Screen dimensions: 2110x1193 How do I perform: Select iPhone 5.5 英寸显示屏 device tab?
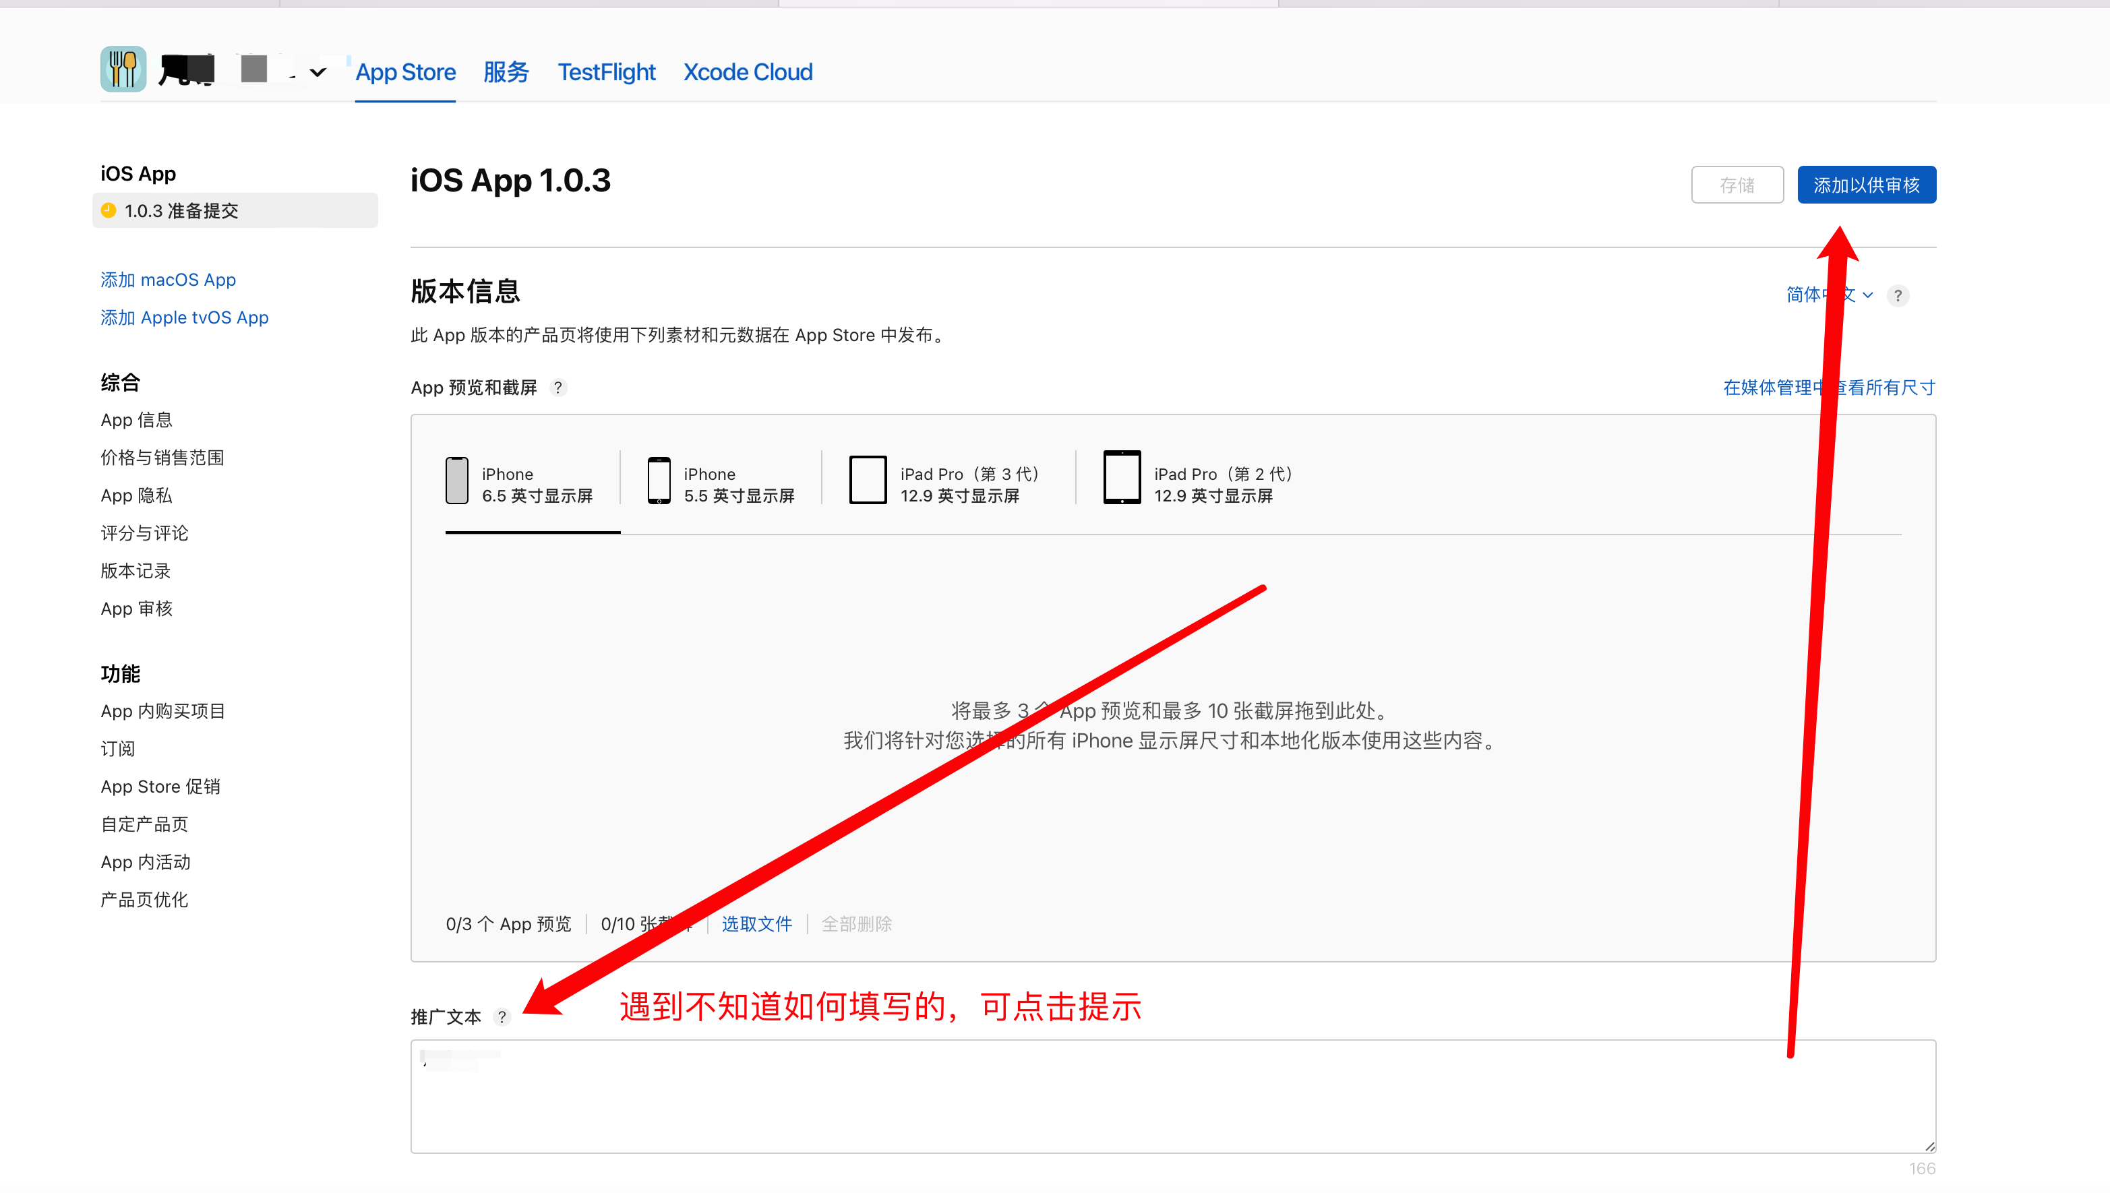tap(721, 484)
